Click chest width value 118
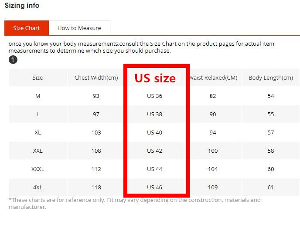Image resolution: width=300 pixels, height=225 pixels. pos(96,187)
